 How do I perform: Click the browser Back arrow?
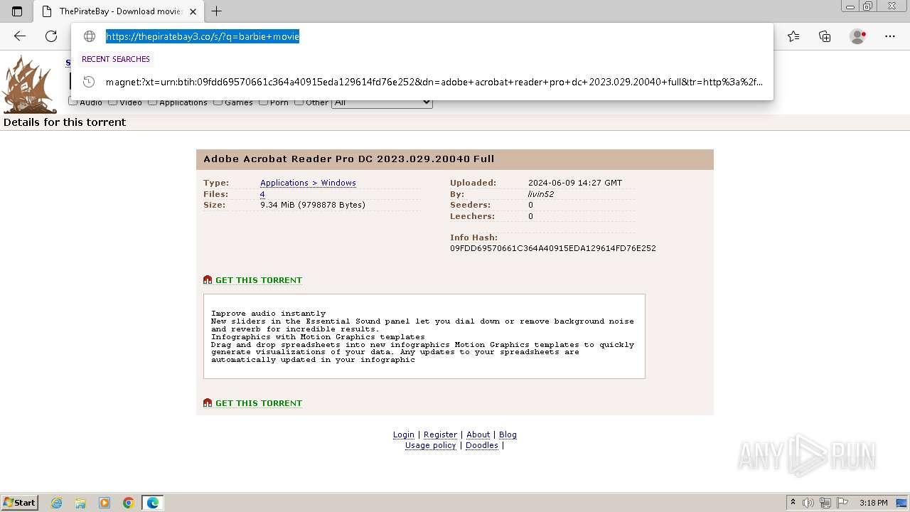point(20,36)
